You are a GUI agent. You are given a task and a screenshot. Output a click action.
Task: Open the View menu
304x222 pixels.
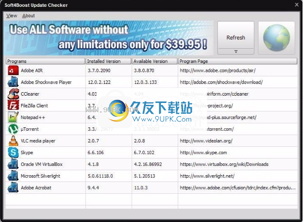[12, 16]
